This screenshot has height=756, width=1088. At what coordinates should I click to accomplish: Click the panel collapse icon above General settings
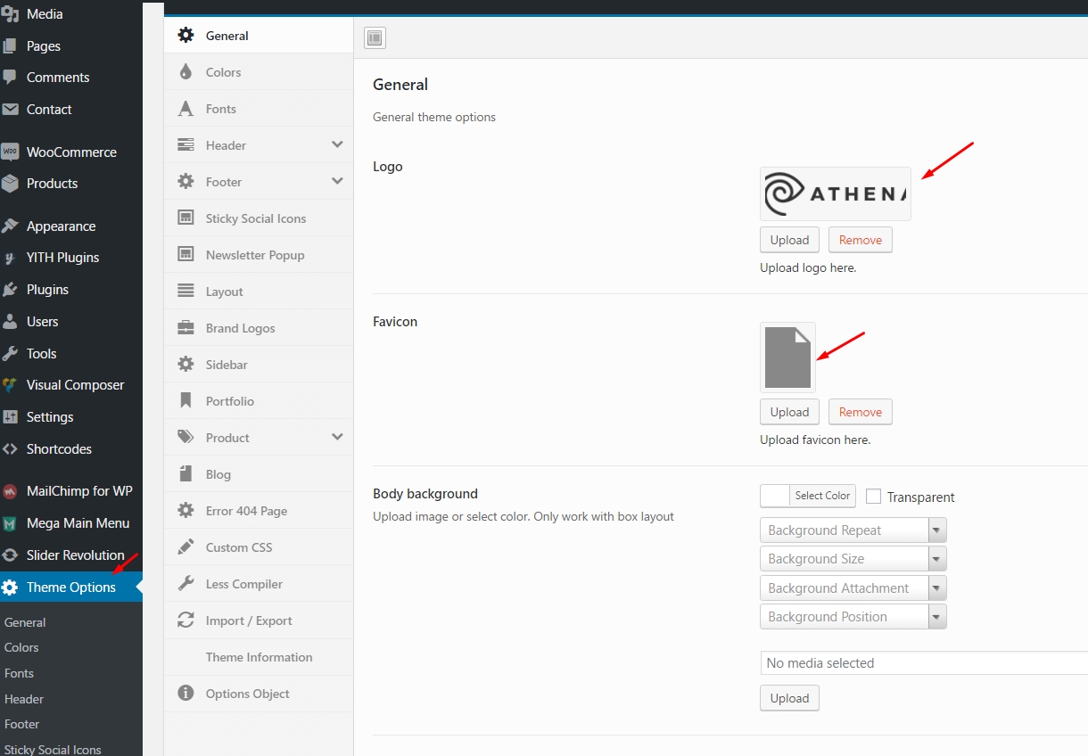pyautogui.click(x=374, y=37)
